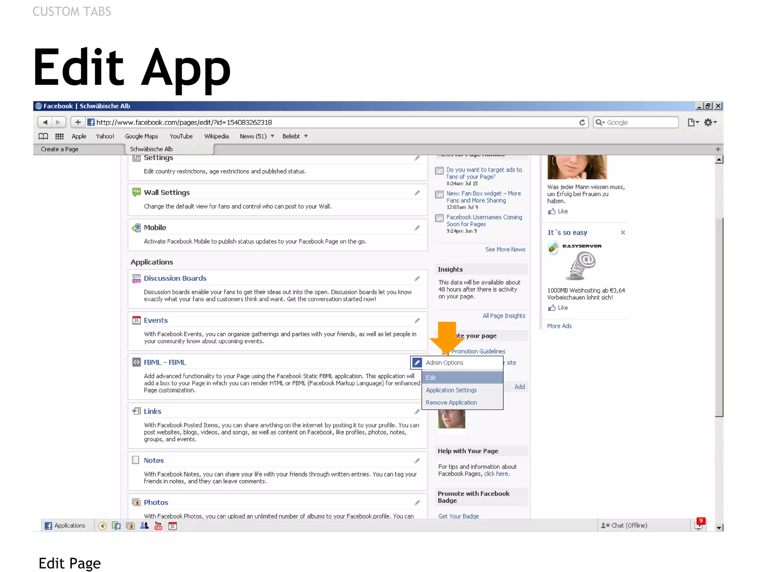
Task: Click the pencil icon for Discussion Boards
Action: point(417,279)
